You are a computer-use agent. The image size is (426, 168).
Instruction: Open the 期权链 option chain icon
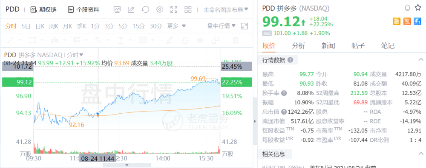click(34, 10)
